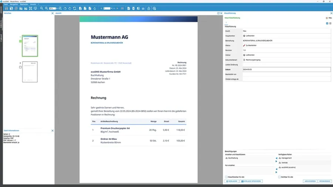
Task: Open the Ansicht menu
Action: point(33,4)
